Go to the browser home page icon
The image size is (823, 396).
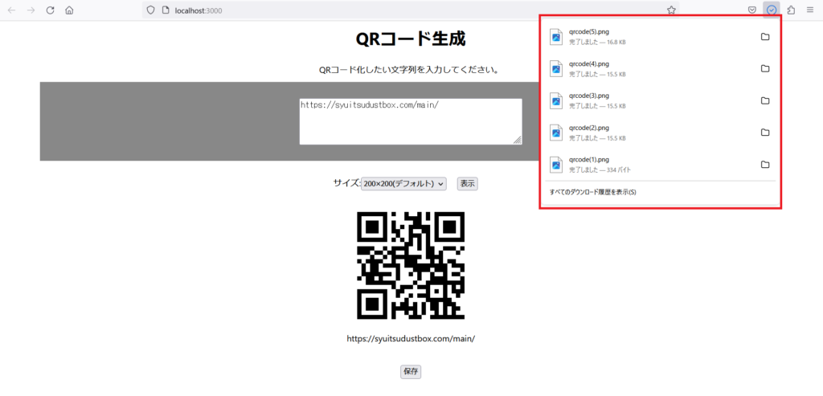point(69,10)
